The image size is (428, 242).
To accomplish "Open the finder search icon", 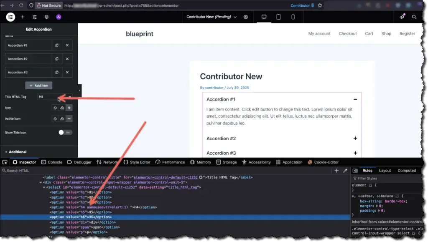I will [414, 17].
